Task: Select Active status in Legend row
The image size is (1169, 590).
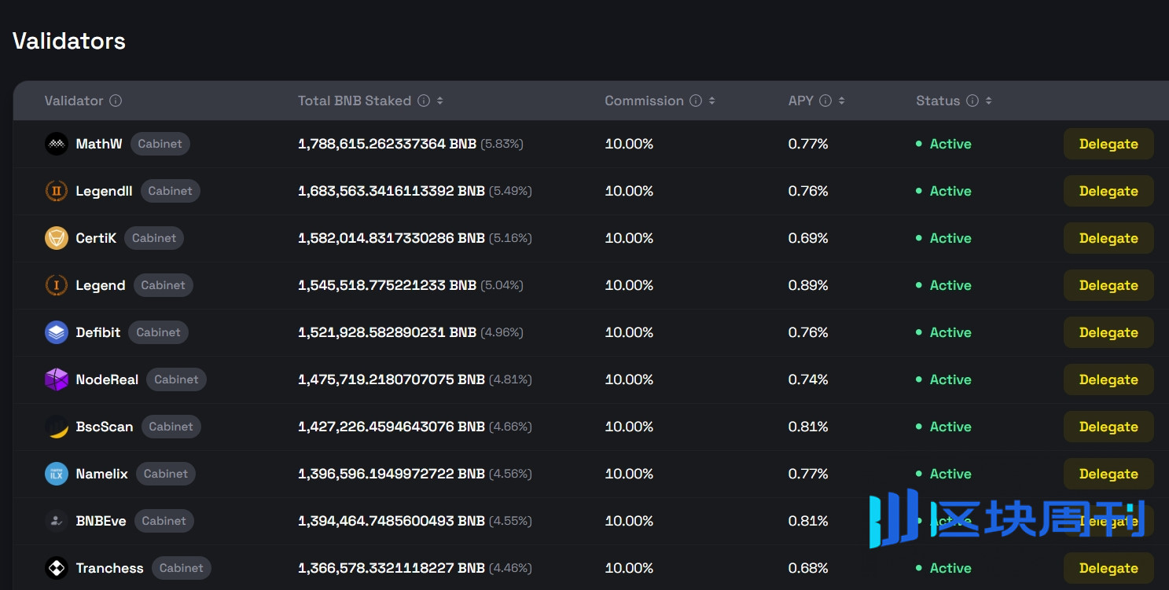Action: coord(943,285)
